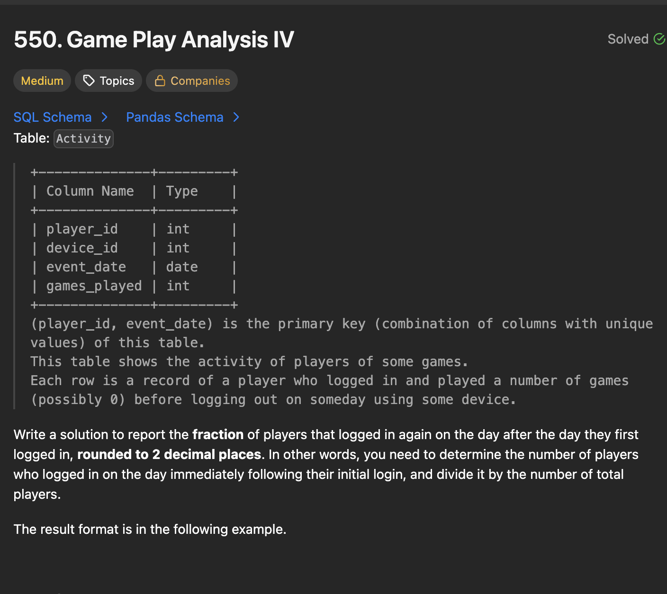Open the Topics label text

[117, 81]
